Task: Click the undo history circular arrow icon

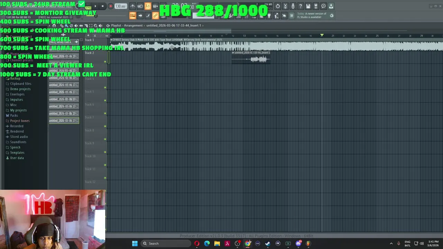Action: coord(278,6)
